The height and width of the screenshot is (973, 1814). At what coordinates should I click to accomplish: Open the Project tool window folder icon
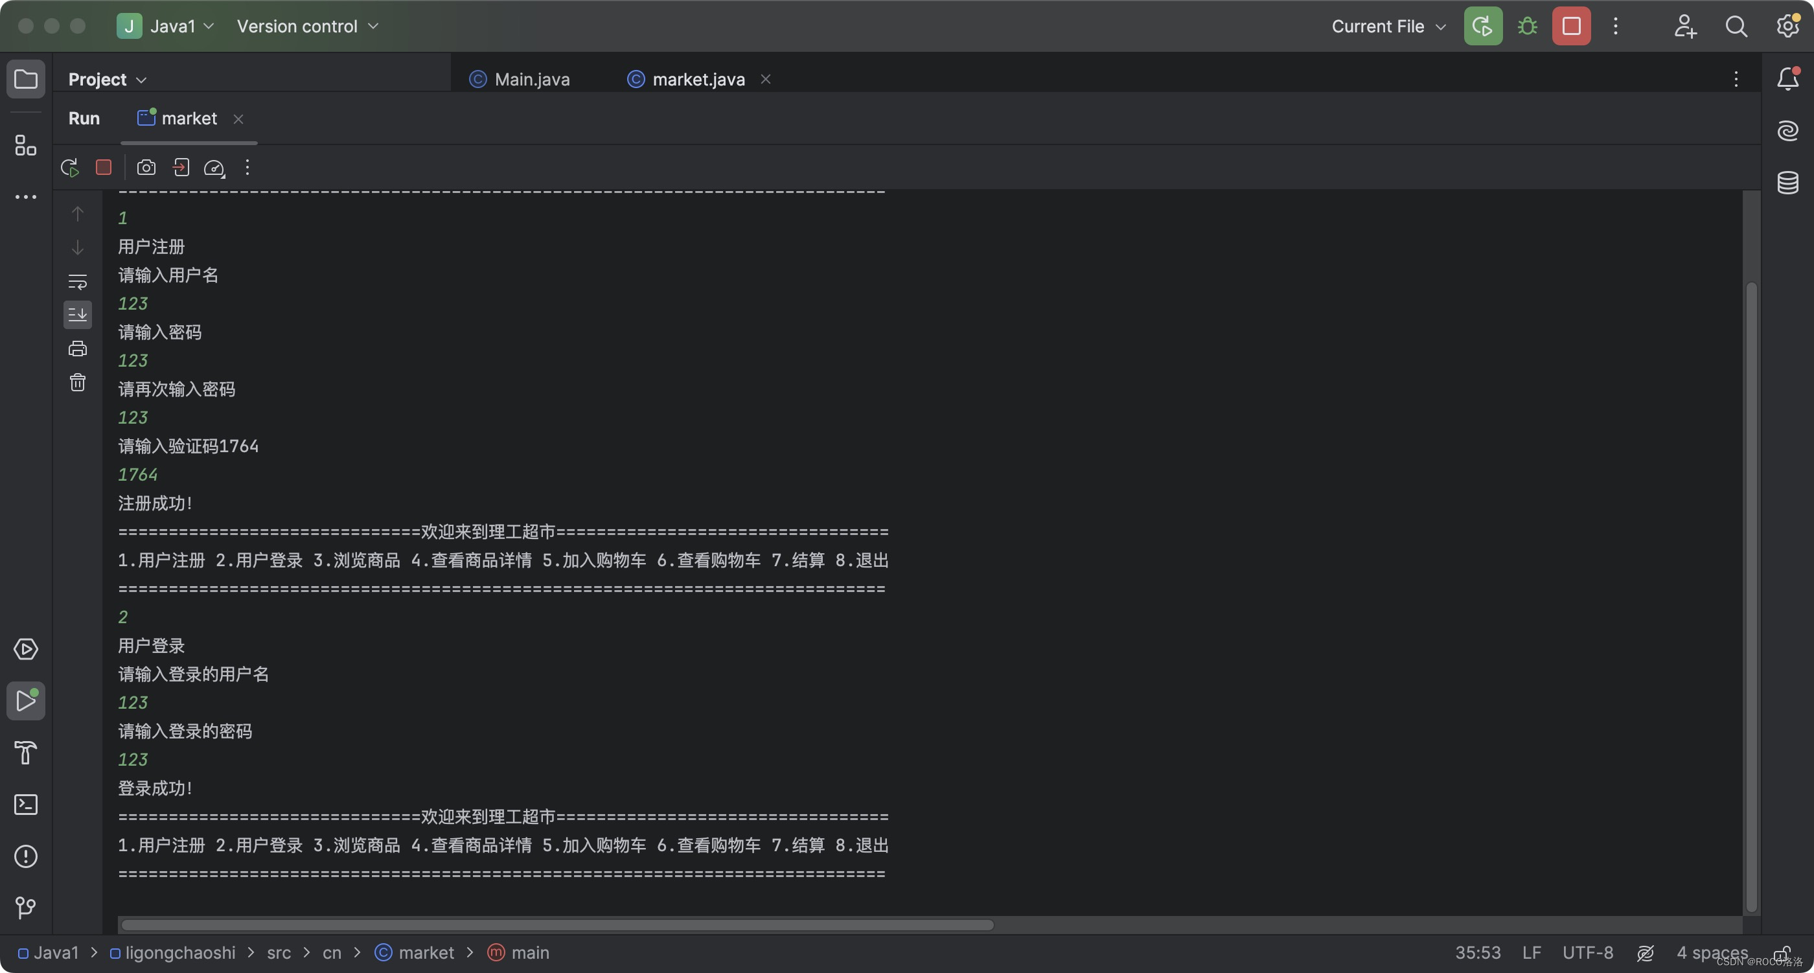[26, 79]
